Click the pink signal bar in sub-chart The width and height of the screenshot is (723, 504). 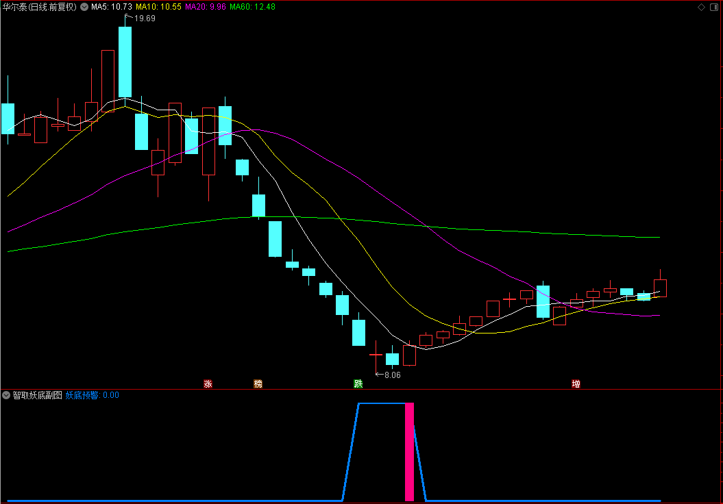tap(409, 452)
